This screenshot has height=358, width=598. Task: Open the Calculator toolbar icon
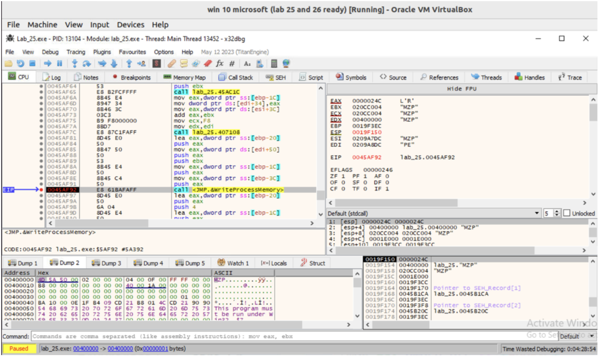coord(274,63)
